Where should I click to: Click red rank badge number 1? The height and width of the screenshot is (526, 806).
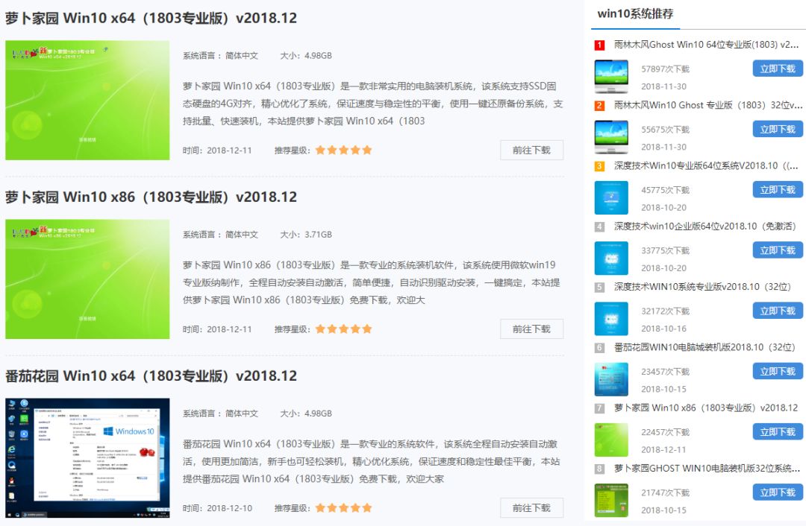[x=599, y=45]
